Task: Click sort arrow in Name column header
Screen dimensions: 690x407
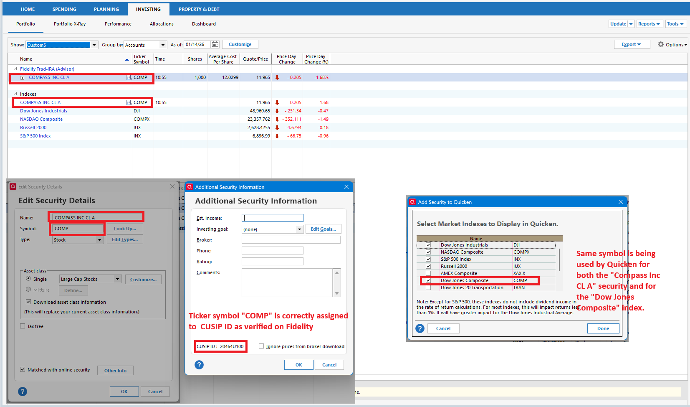Action: pos(127,59)
